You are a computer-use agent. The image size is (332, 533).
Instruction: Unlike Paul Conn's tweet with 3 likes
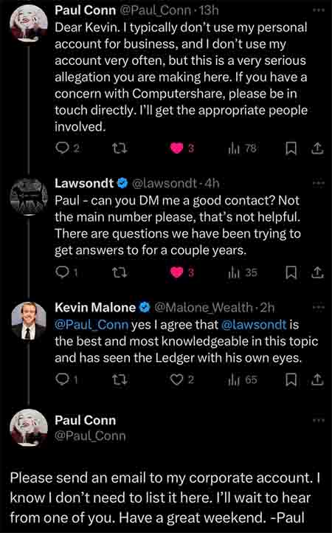pos(176,148)
